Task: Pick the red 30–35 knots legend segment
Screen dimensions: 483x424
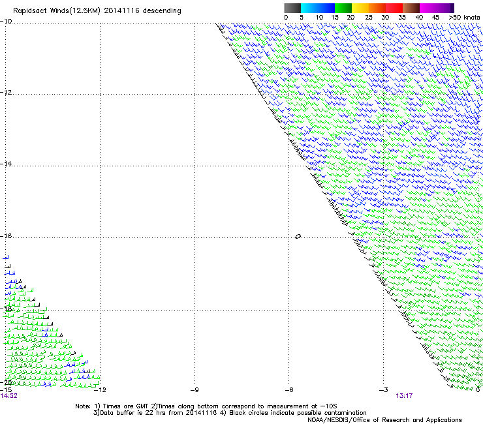Action: [x=394, y=8]
